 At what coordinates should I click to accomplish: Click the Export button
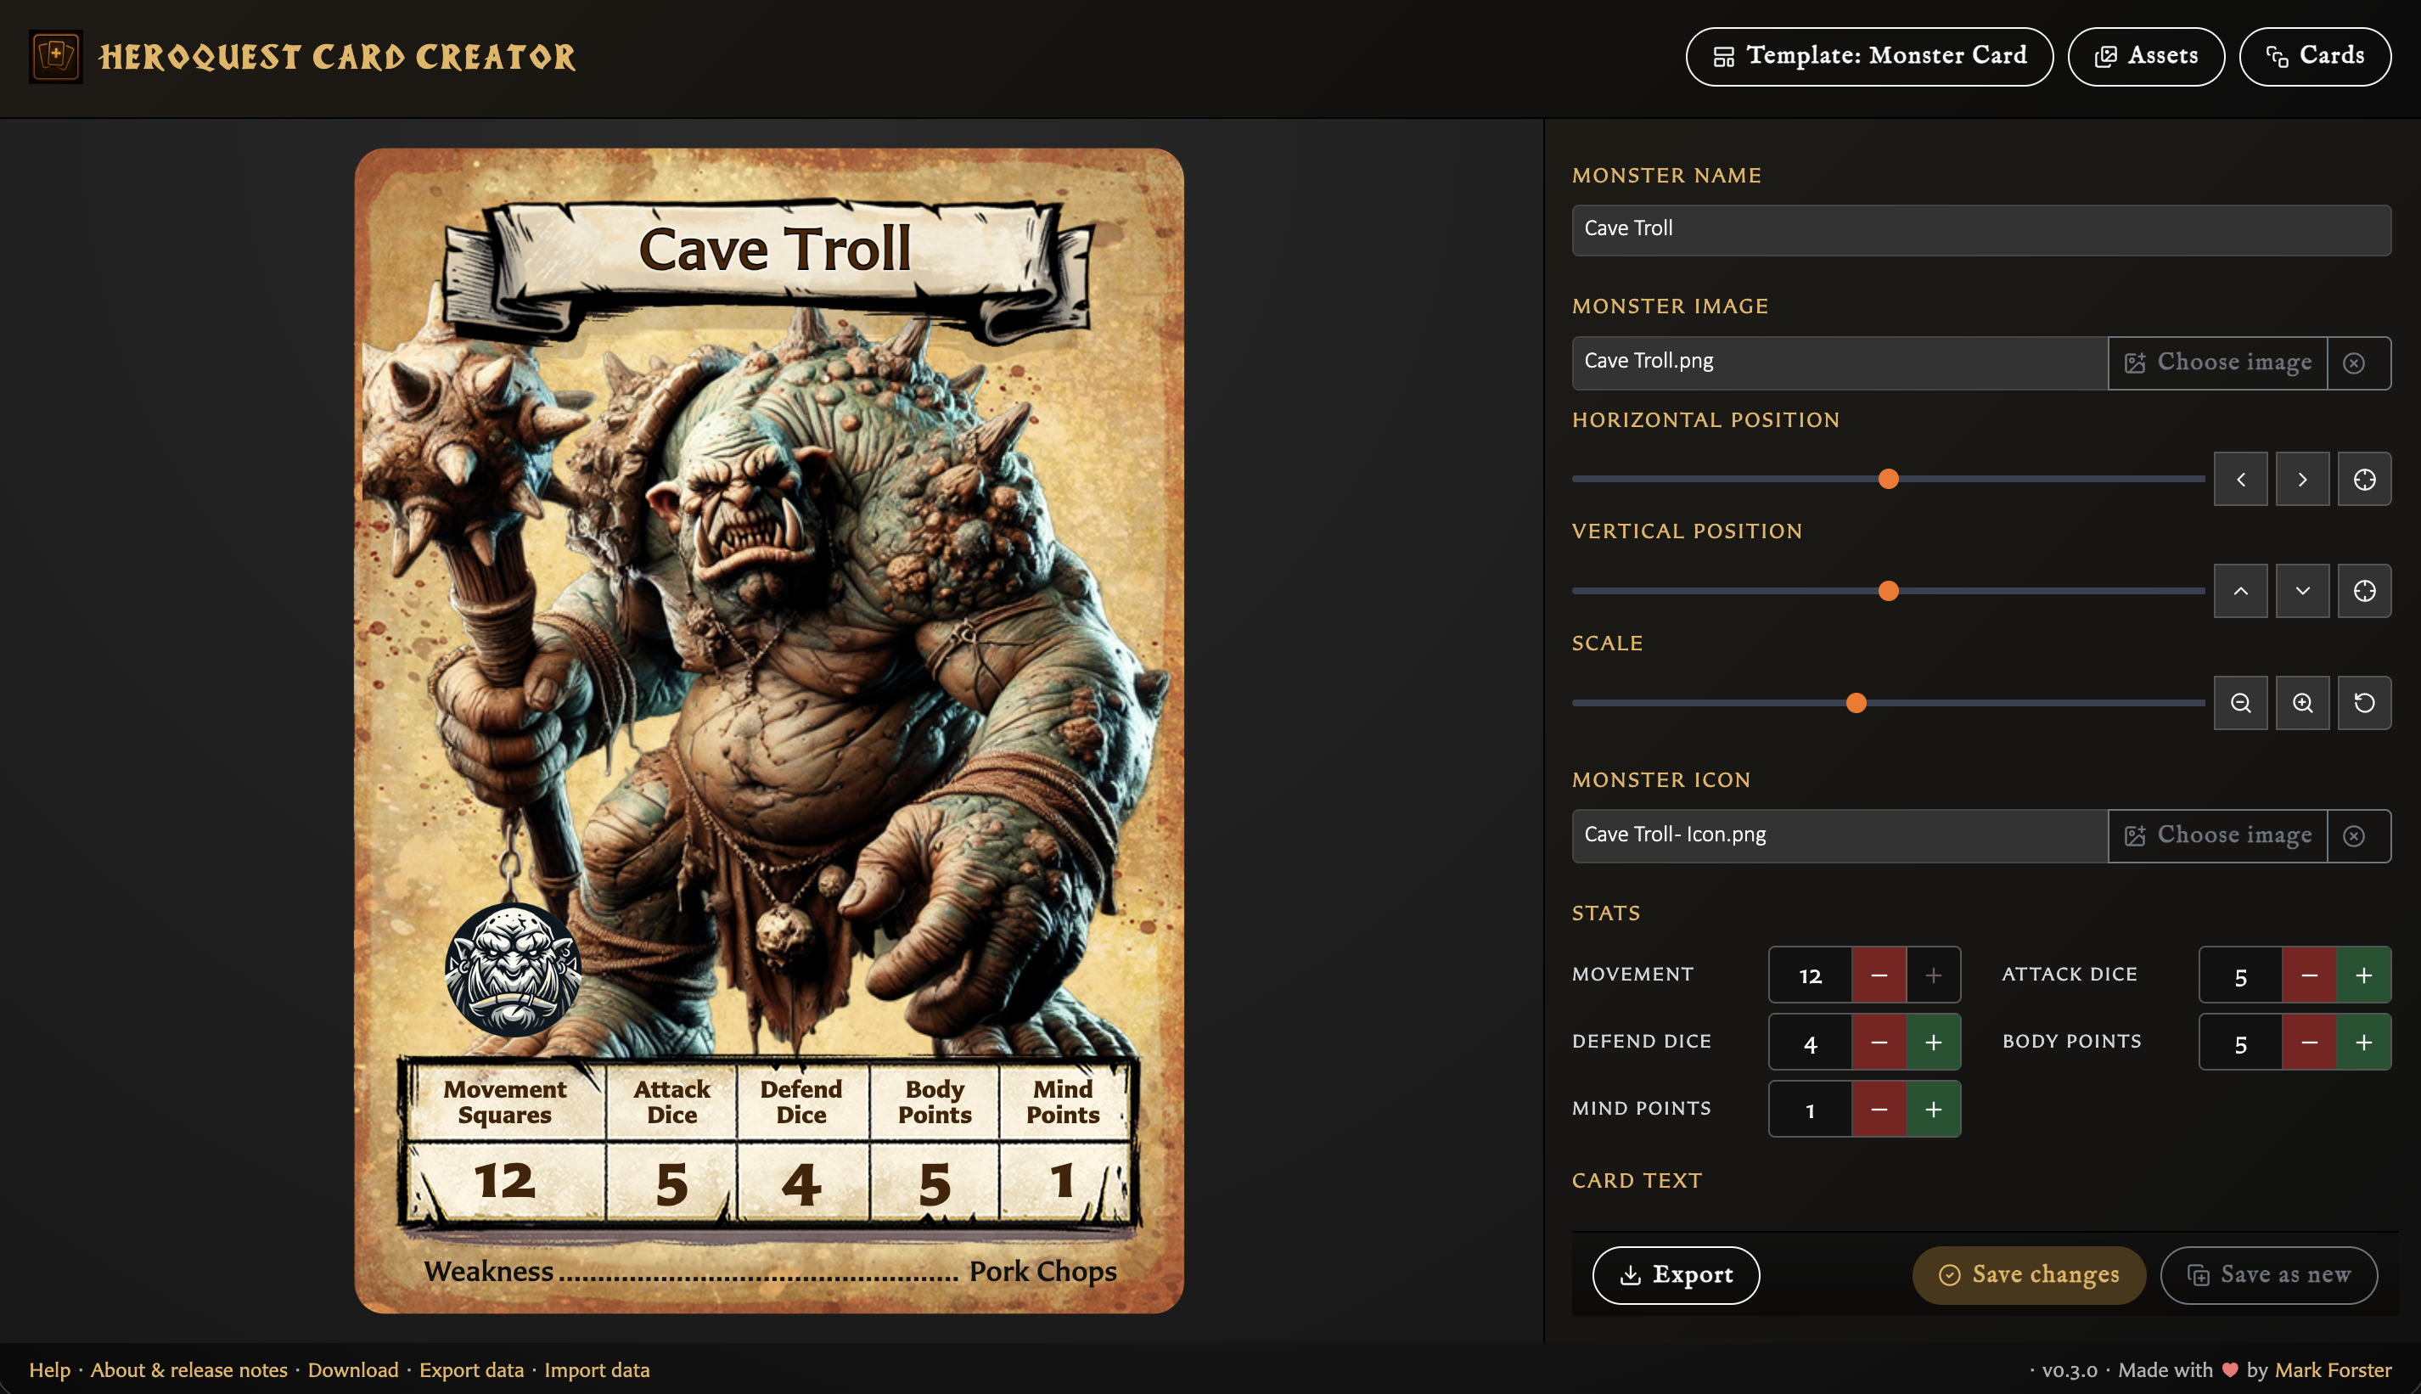point(1676,1275)
